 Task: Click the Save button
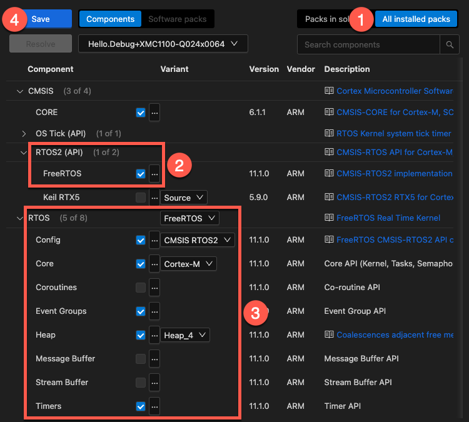(x=41, y=19)
